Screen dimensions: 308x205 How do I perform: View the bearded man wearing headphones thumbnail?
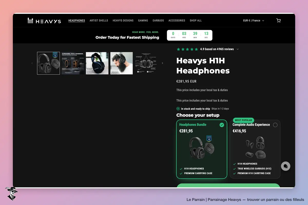tap(121, 63)
